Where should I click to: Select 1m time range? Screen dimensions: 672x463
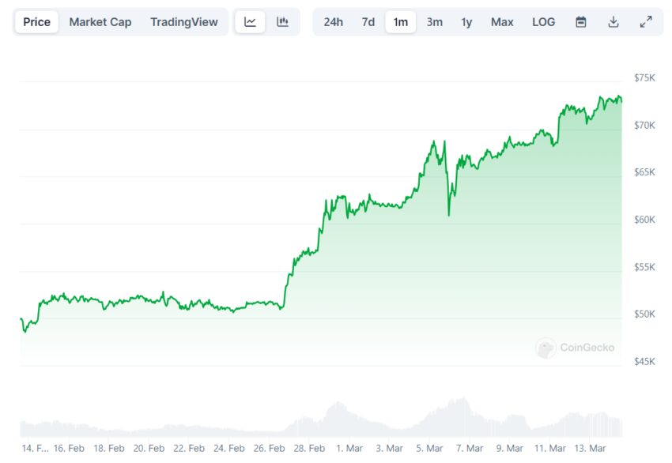coord(401,22)
